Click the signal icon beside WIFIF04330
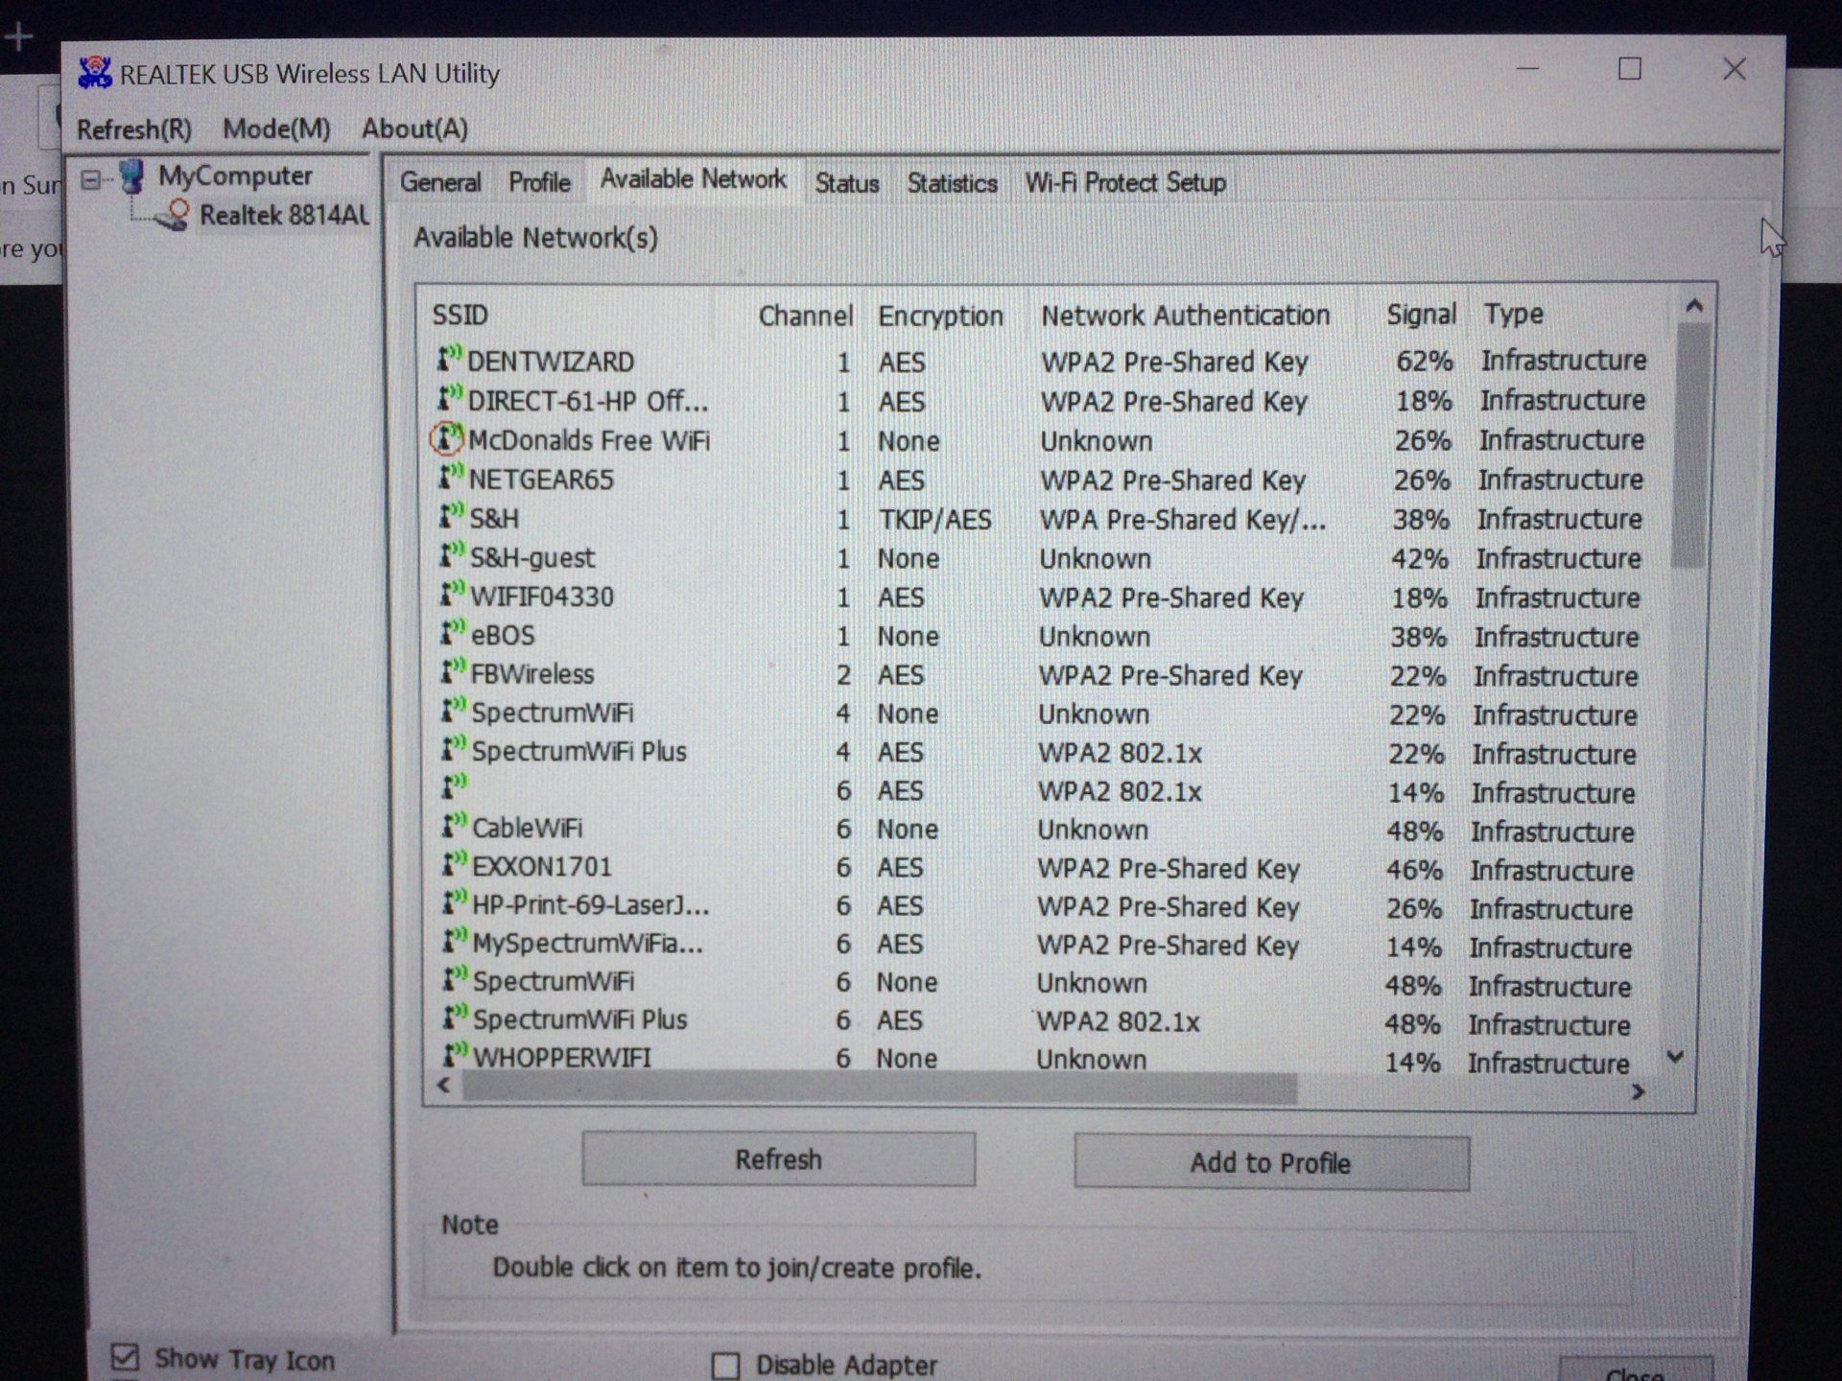1842x1381 pixels. tap(452, 595)
